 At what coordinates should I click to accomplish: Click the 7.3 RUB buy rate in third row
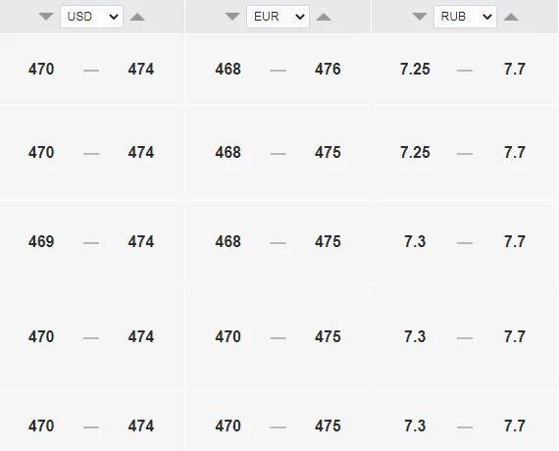pyautogui.click(x=415, y=242)
